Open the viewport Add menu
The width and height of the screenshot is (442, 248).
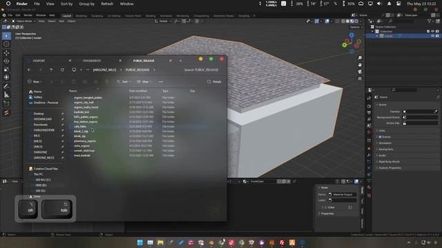61,21
